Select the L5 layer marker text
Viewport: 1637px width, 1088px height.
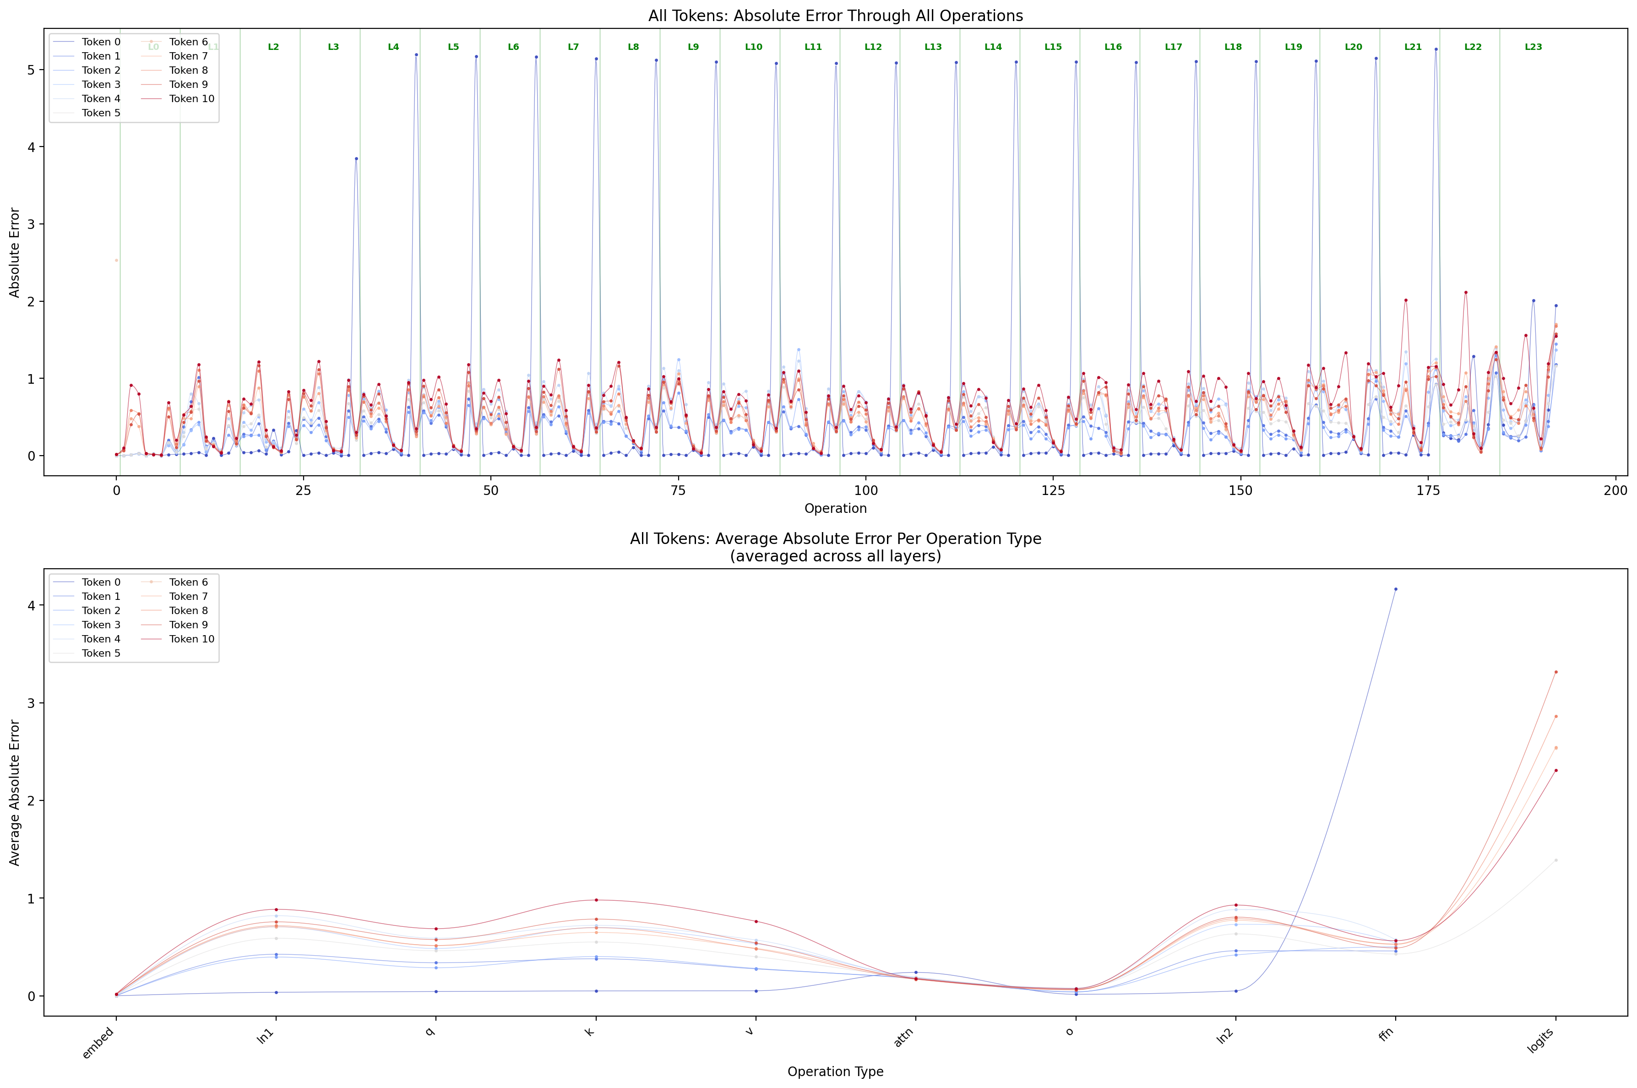(453, 47)
